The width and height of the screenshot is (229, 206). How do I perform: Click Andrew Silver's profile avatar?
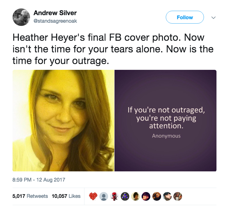[21, 17]
